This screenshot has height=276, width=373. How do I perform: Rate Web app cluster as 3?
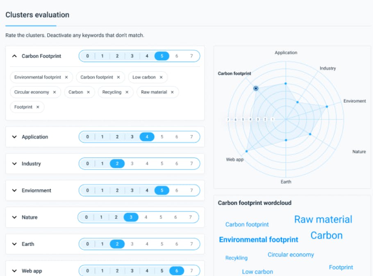point(132,271)
